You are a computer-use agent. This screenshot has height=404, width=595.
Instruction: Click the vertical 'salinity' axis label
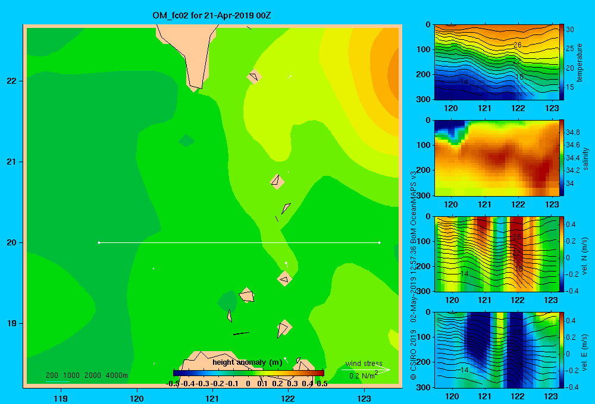coord(586,159)
